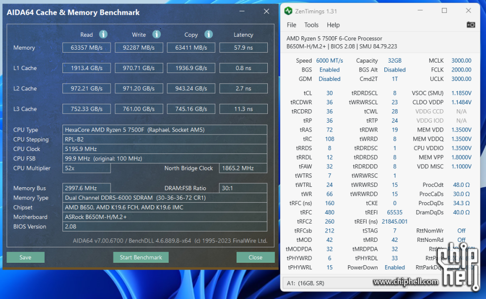Click the green Close button in AIDA64
This screenshot has height=299, width=486.
tap(255, 257)
